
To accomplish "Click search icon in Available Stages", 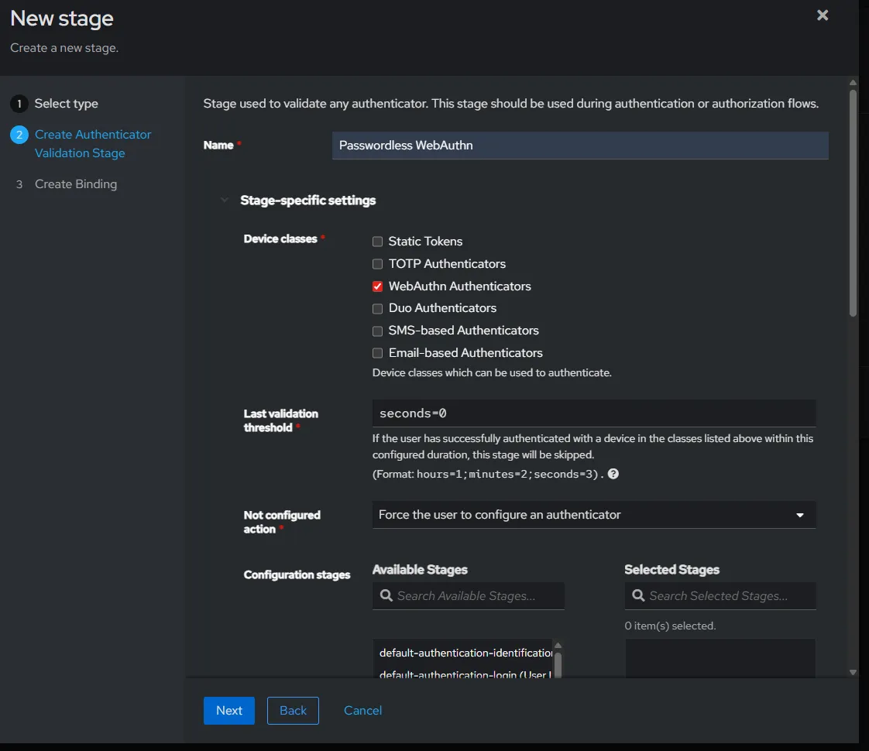I will tap(386, 596).
